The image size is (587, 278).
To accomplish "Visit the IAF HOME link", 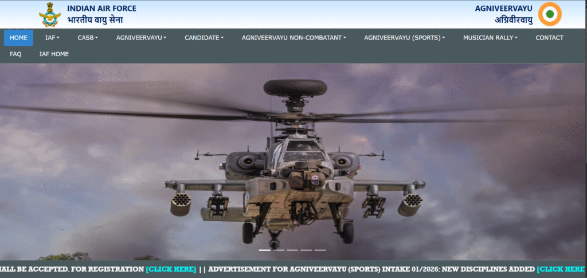I will [54, 54].
